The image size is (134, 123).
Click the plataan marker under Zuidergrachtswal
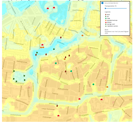101,99
